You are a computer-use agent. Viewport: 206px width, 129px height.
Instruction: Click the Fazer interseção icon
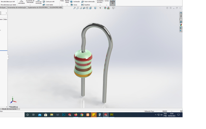click(82, 1)
